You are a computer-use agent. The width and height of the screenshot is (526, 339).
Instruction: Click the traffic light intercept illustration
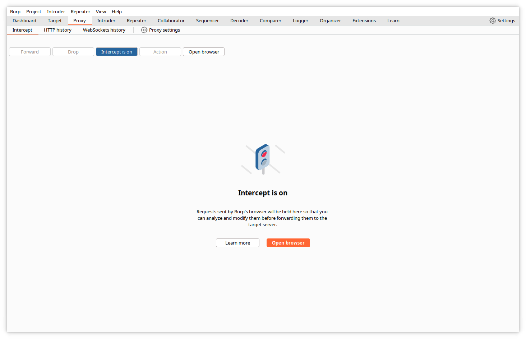[x=263, y=159]
